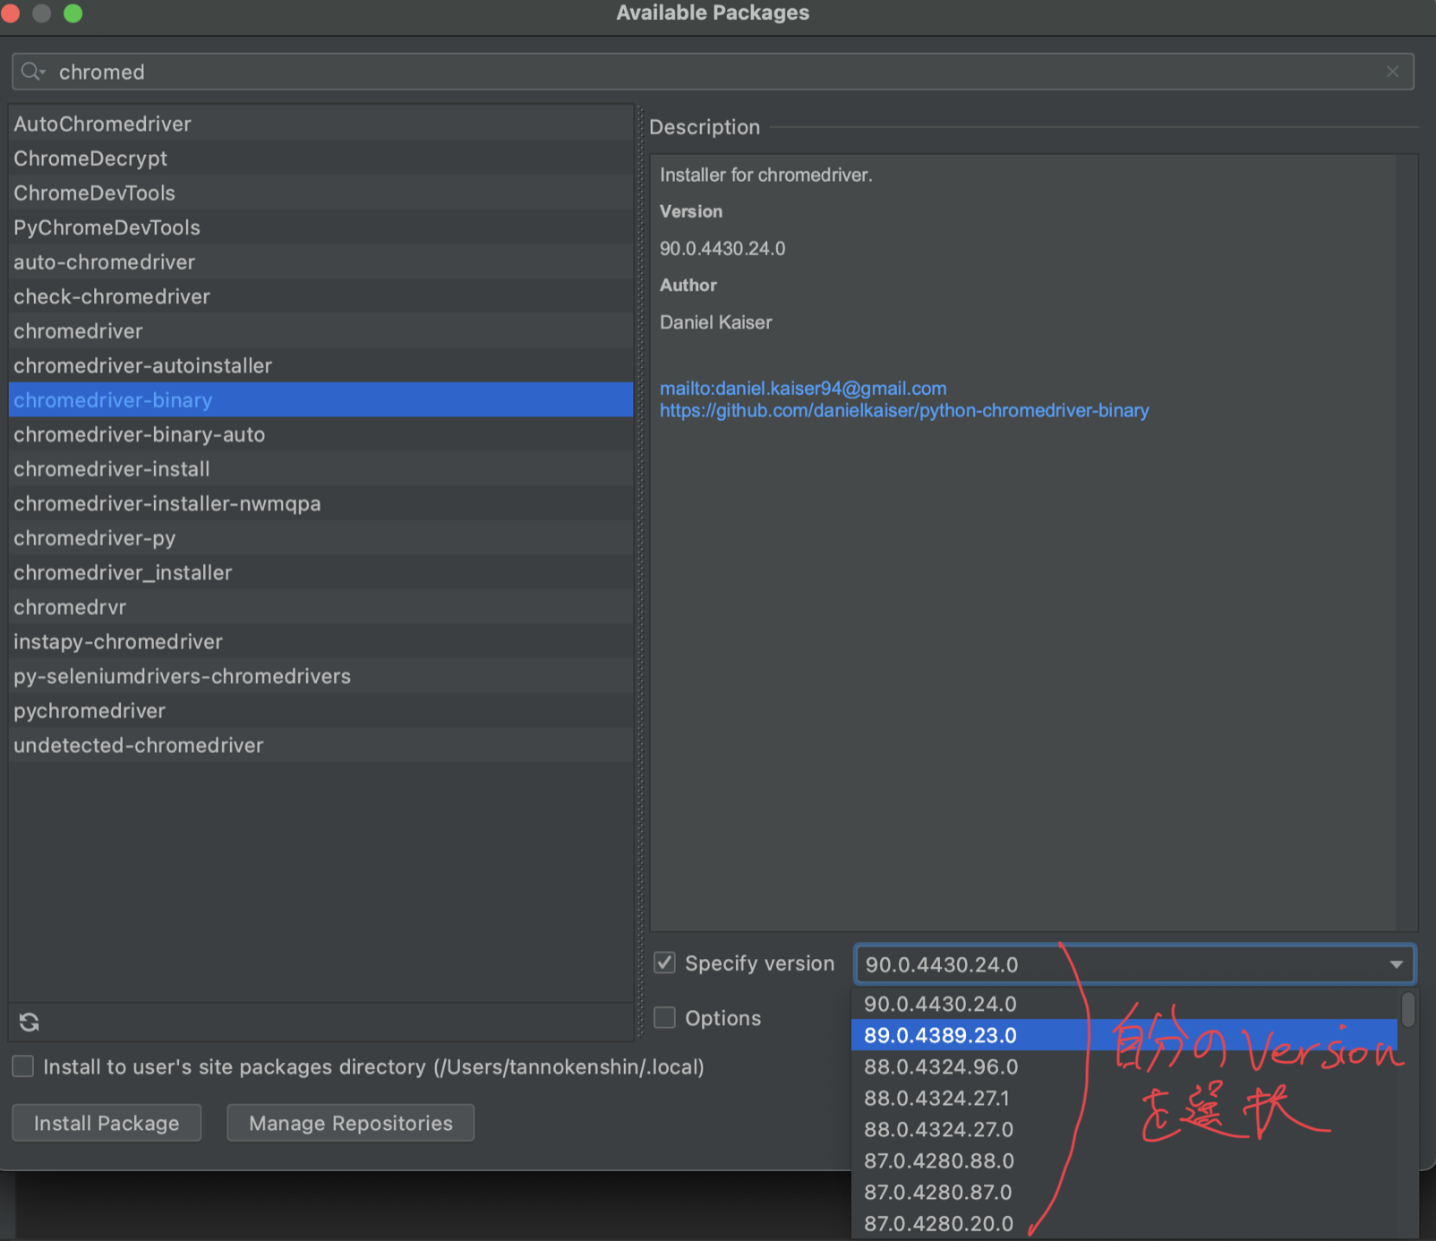The height and width of the screenshot is (1241, 1436).
Task: Enable Install to user's site packages directory
Action: (x=23, y=1066)
